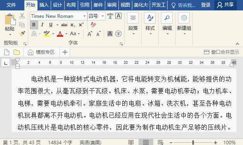Screen dimensions: 243x145
Task: Switch to the 审阅 Review tab
Action: click(112, 5)
